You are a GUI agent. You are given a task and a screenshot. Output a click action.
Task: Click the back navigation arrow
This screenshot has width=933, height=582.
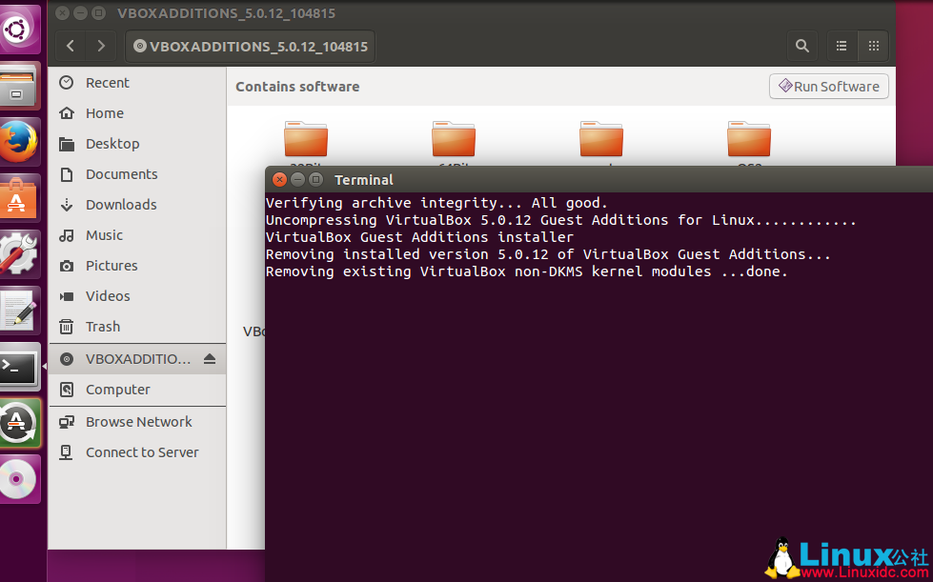(x=71, y=46)
